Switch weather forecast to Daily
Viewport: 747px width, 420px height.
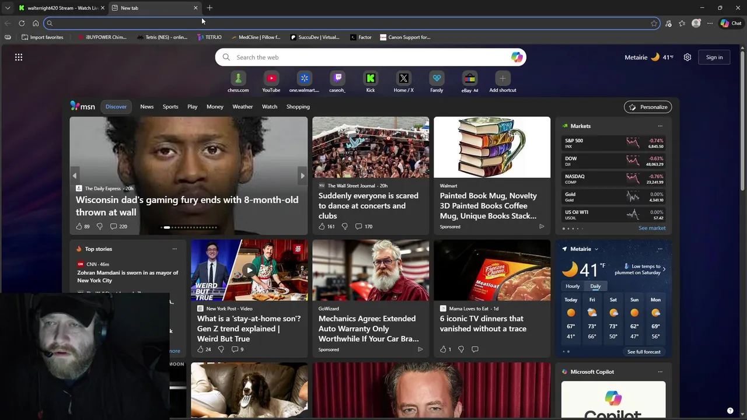tap(595, 286)
